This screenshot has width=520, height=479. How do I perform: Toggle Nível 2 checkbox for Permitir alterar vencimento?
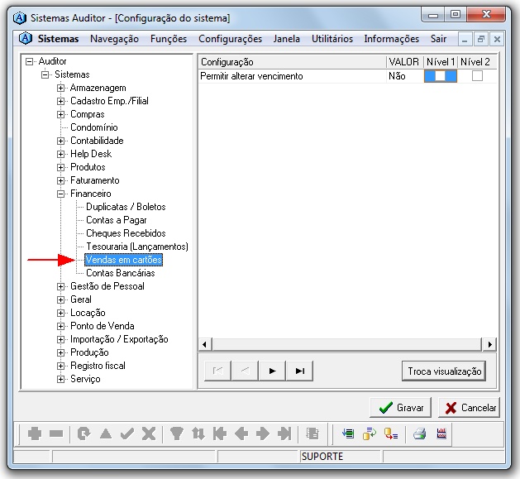[x=477, y=76]
